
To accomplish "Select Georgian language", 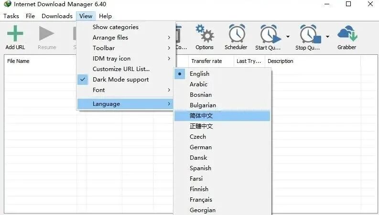I will click(x=222, y=210).
